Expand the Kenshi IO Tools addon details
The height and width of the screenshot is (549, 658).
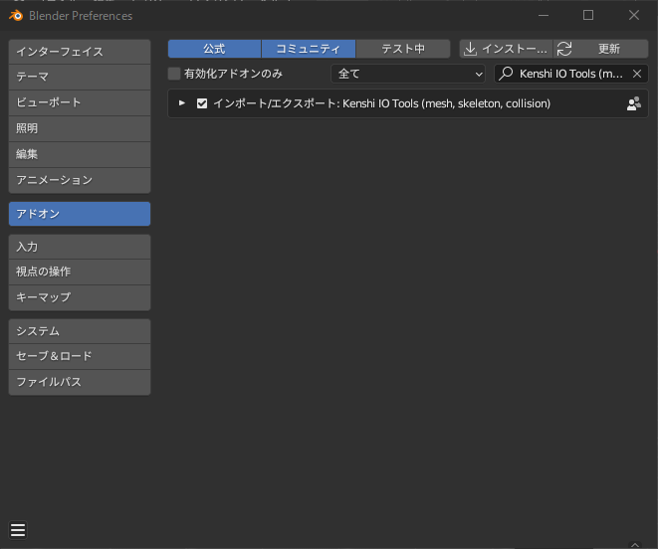click(x=182, y=103)
